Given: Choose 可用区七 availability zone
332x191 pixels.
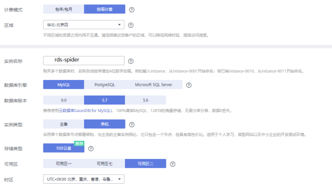Looking at the screenshot, I should [104, 164].
